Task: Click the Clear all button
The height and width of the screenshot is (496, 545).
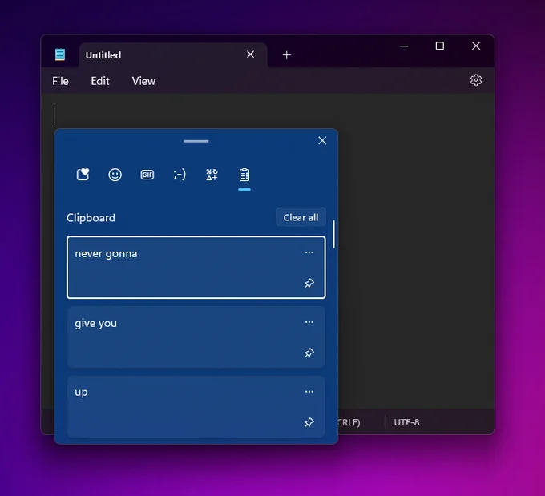Action: coord(301,217)
